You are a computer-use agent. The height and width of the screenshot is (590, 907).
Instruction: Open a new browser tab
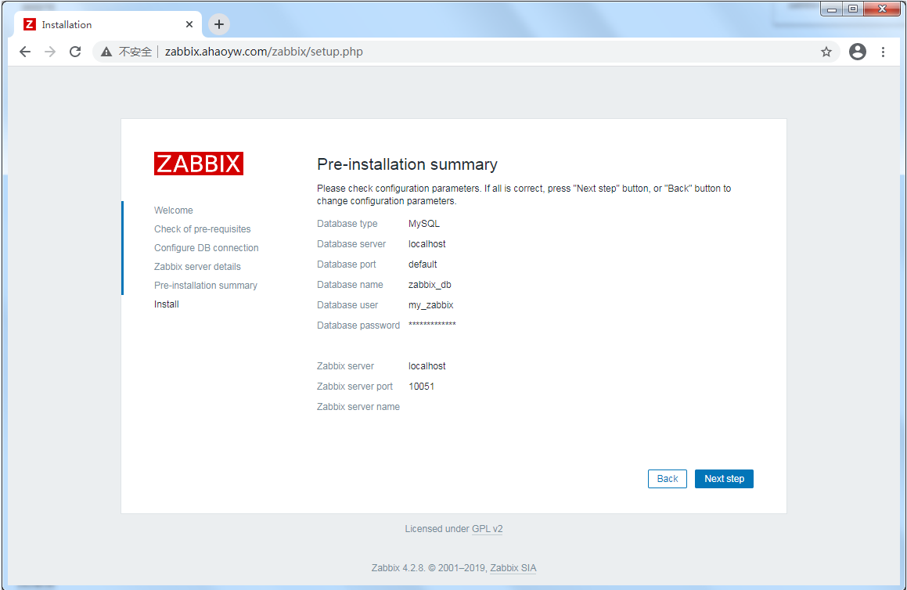219,24
